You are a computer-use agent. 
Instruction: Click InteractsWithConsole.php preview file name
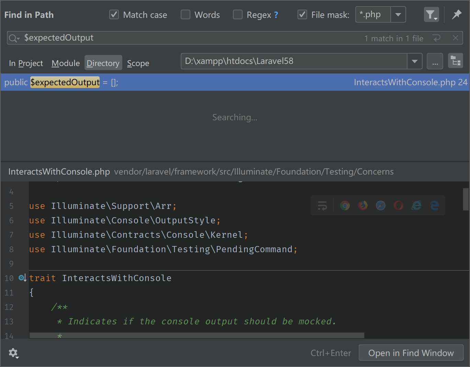pos(59,171)
